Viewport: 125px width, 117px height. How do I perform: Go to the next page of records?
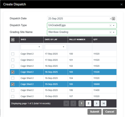(97, 103)
